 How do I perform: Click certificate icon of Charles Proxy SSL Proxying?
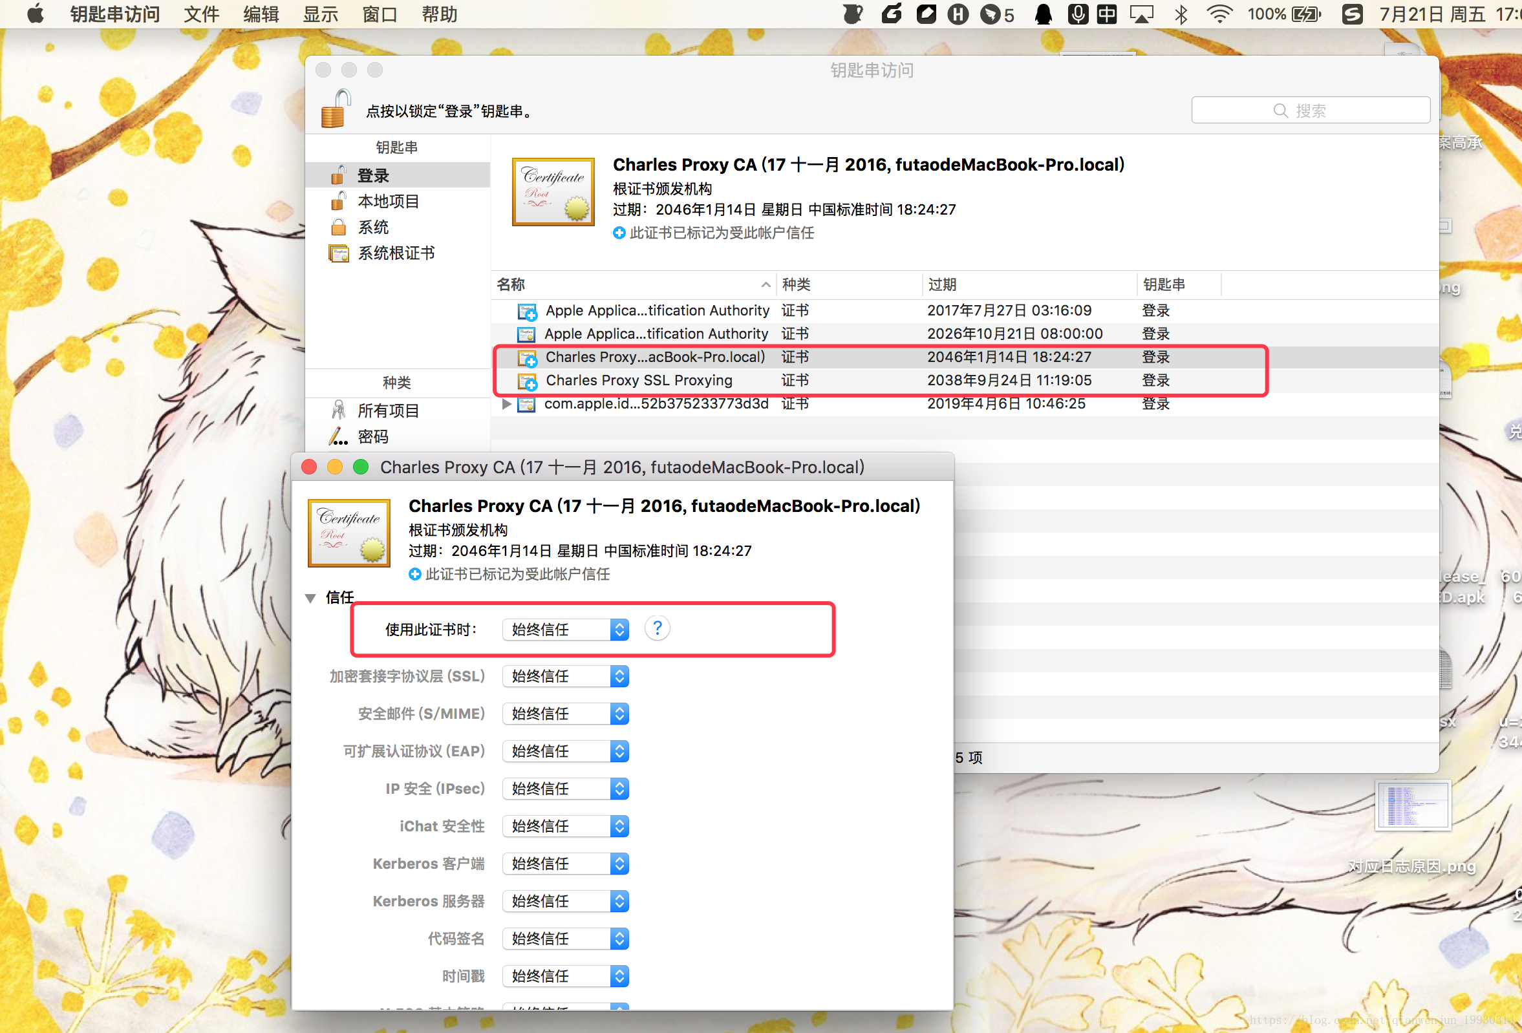pyautogui.click(x=527, y=381)
